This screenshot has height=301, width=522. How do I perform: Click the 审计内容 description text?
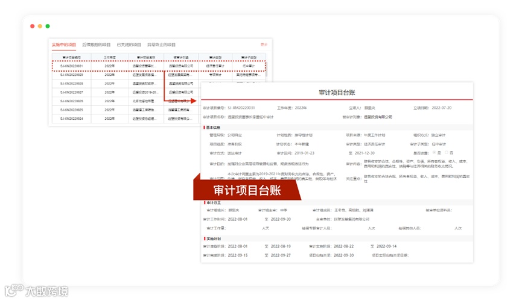(416, 164)
